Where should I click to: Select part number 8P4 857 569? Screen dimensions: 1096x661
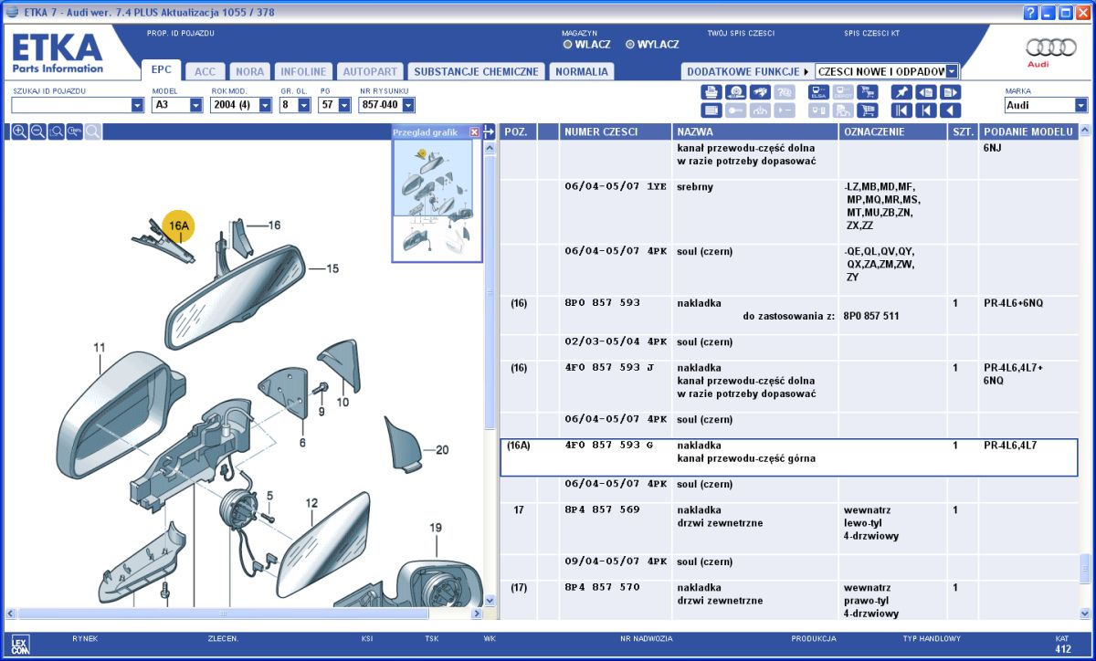tap(603, 509)
